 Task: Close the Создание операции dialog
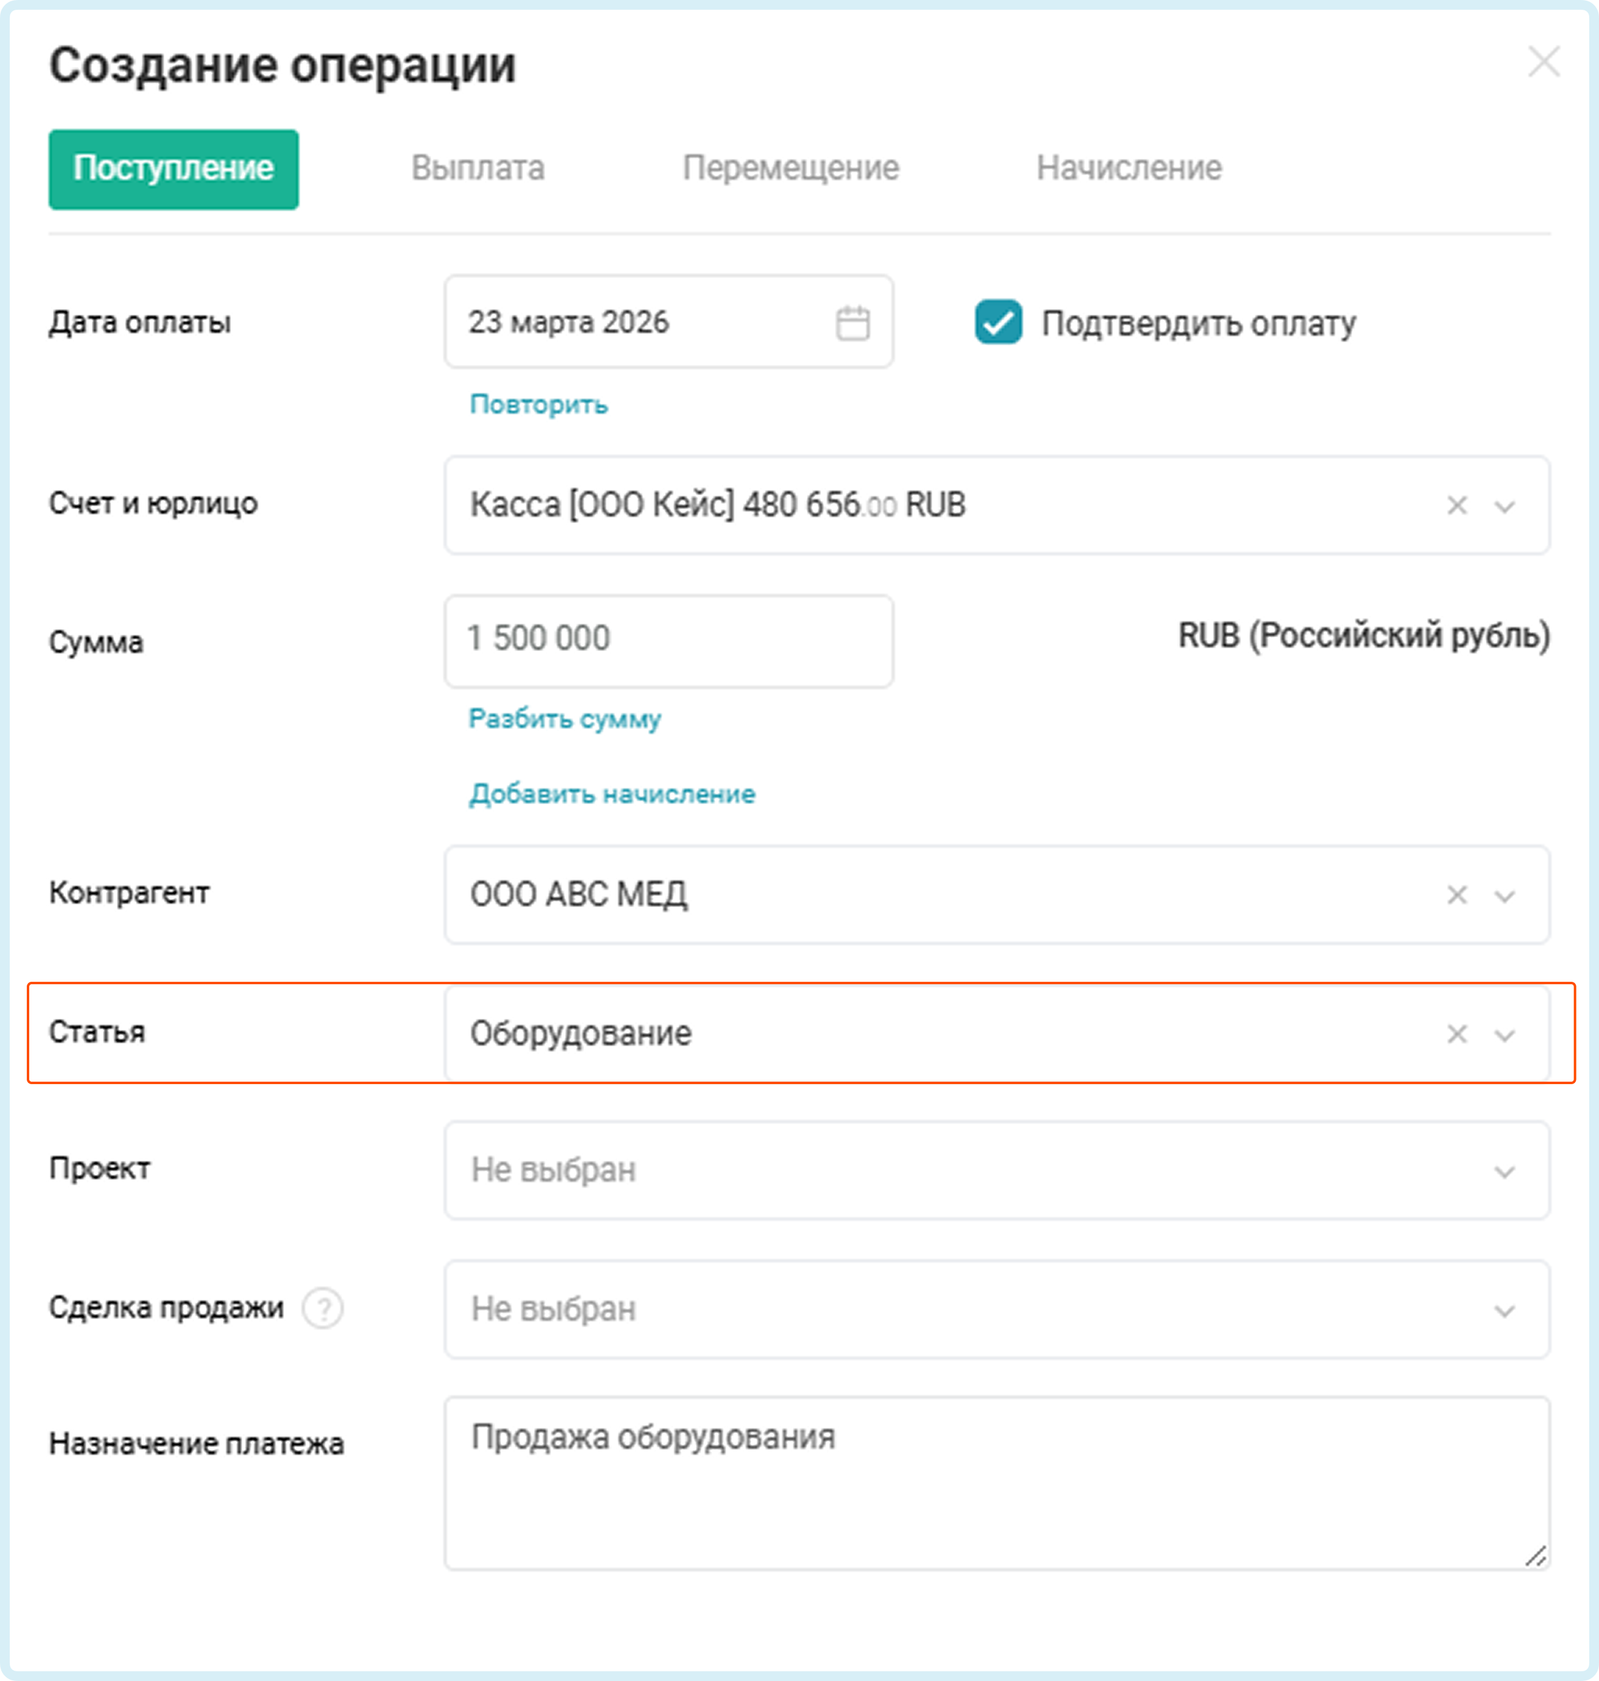[1544, 62]
